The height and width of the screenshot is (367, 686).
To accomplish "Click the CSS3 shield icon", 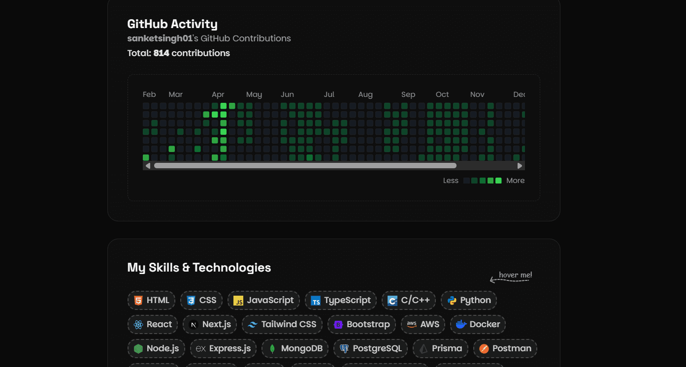I will click(191, 301).
